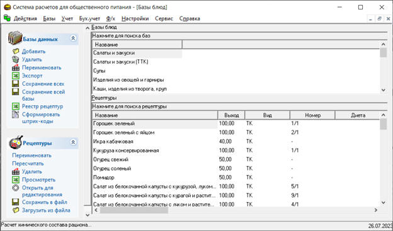The width and height of the screenshot is (393, 231).
Task: Click scroll down arrow in recipes list
Action: click(x=384, y=203)
